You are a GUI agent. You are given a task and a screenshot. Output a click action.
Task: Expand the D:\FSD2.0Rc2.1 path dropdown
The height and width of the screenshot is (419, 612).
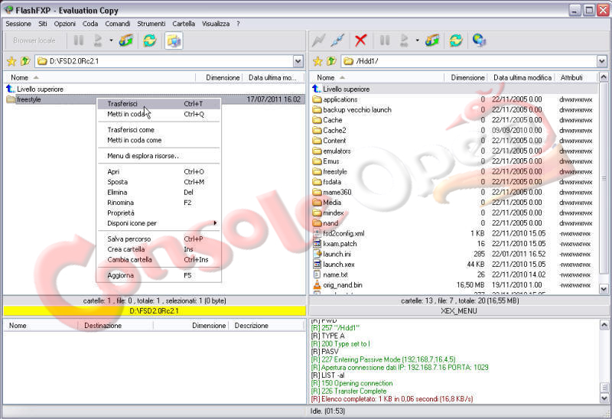pos(298,61)
